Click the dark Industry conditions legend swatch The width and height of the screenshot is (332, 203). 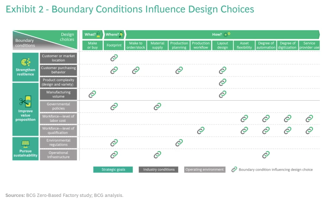coord(159,170)
